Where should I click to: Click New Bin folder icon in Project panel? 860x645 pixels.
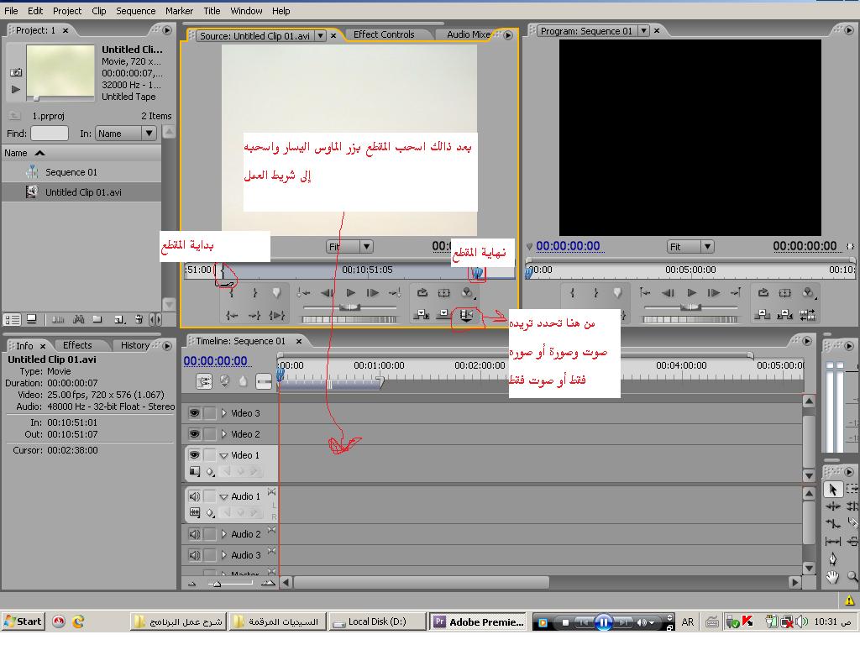pos(98,319)
